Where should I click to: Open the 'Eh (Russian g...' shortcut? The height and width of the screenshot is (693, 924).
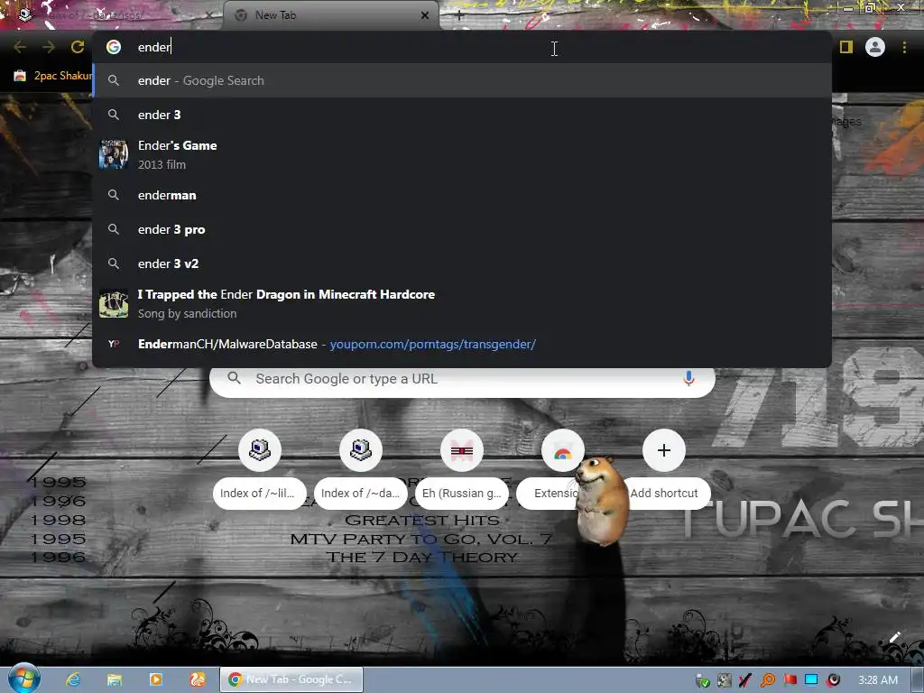462,469
